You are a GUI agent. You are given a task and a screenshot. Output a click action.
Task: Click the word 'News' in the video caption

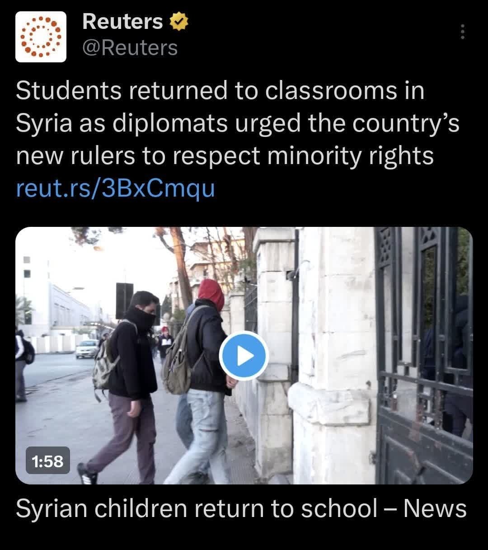[435, 509]
